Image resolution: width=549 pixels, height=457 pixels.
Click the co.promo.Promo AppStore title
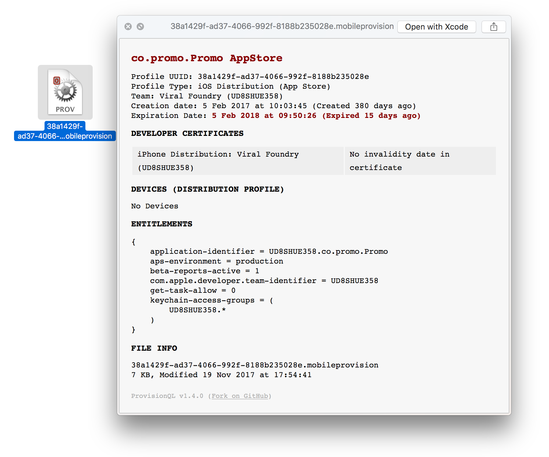[x=207, y=58]
